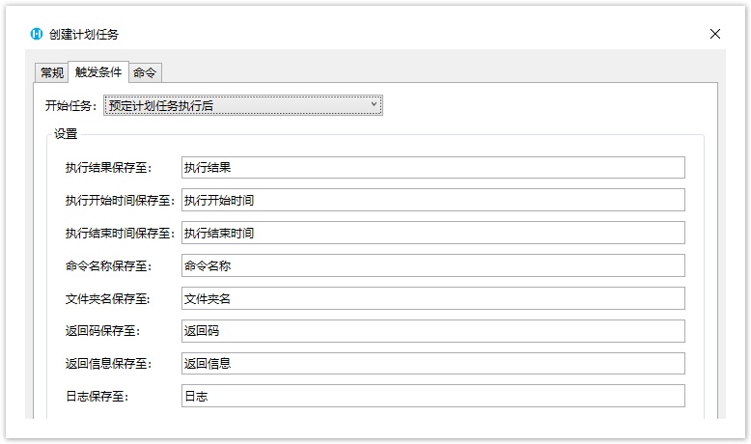Viewport: 751px width, 444px height.
Task: Focus the 执行结果保存至 input field
Action: 433,168
